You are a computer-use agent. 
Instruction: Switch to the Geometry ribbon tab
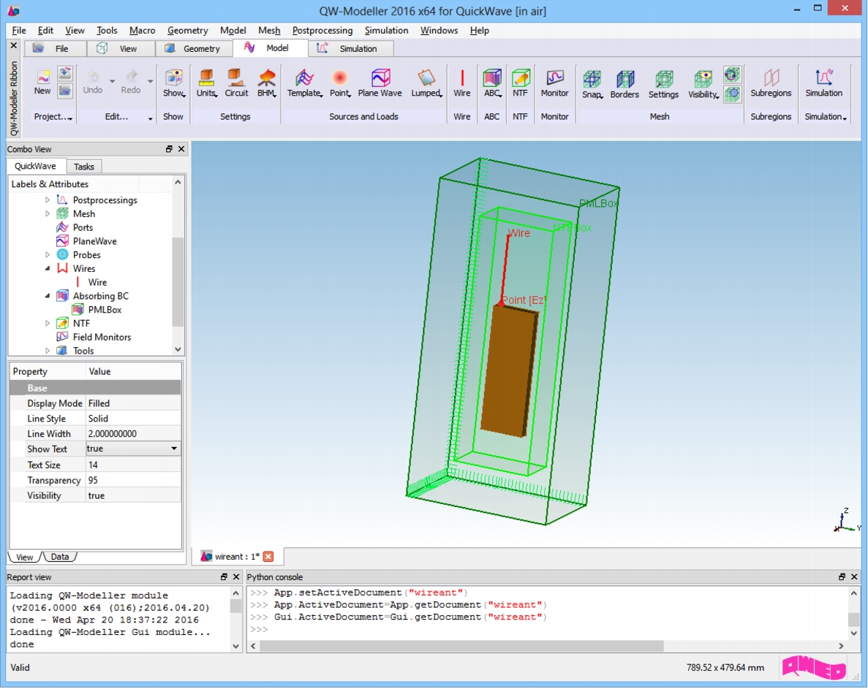[x=194, y=49]
